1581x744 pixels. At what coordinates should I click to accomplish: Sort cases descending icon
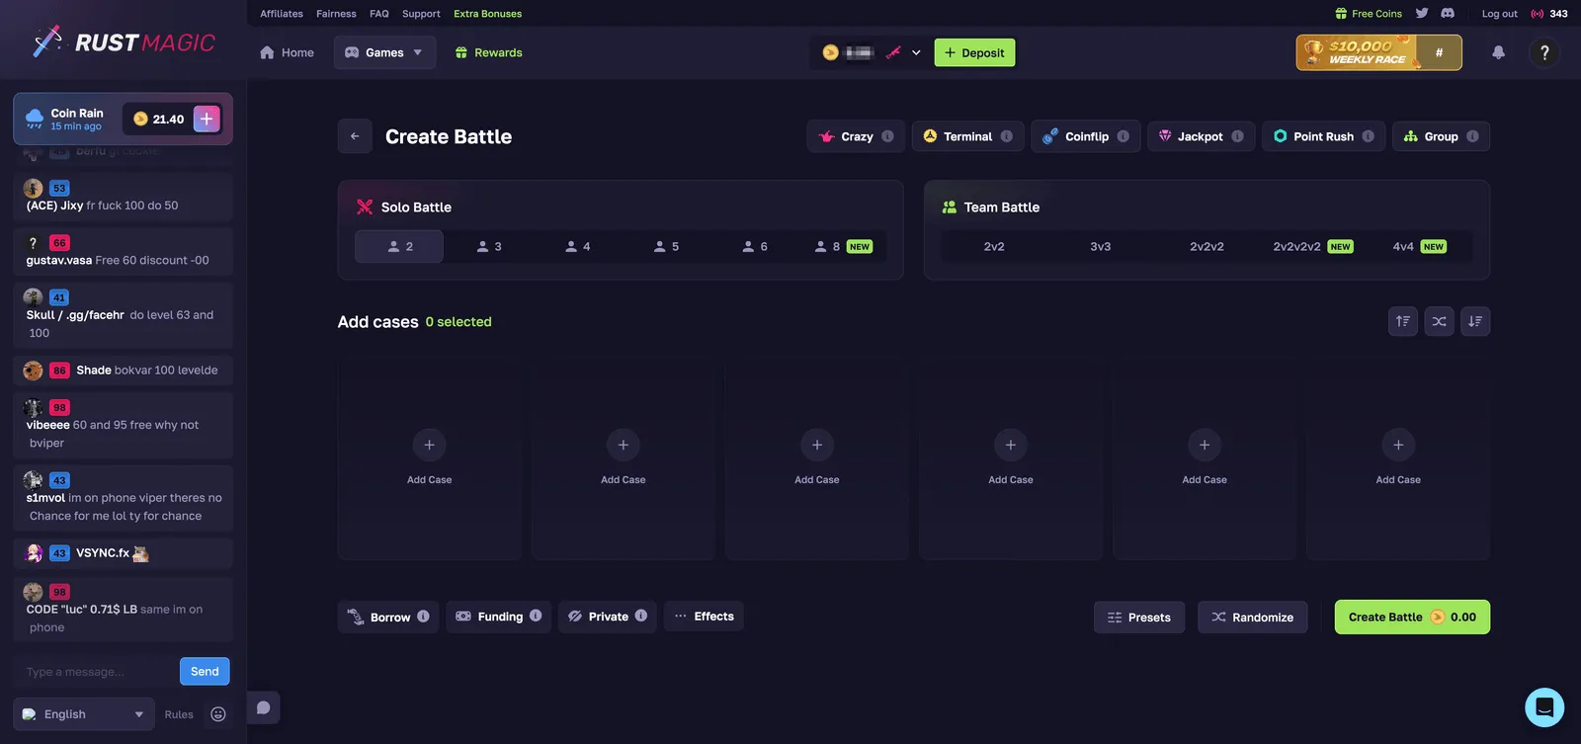[1475, 321]
